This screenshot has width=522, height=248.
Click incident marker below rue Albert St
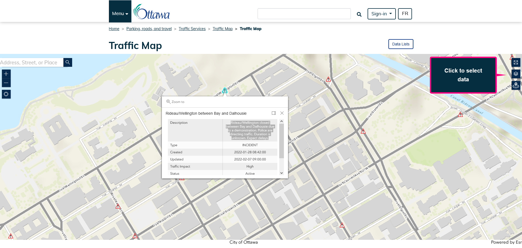coord(135,236)
